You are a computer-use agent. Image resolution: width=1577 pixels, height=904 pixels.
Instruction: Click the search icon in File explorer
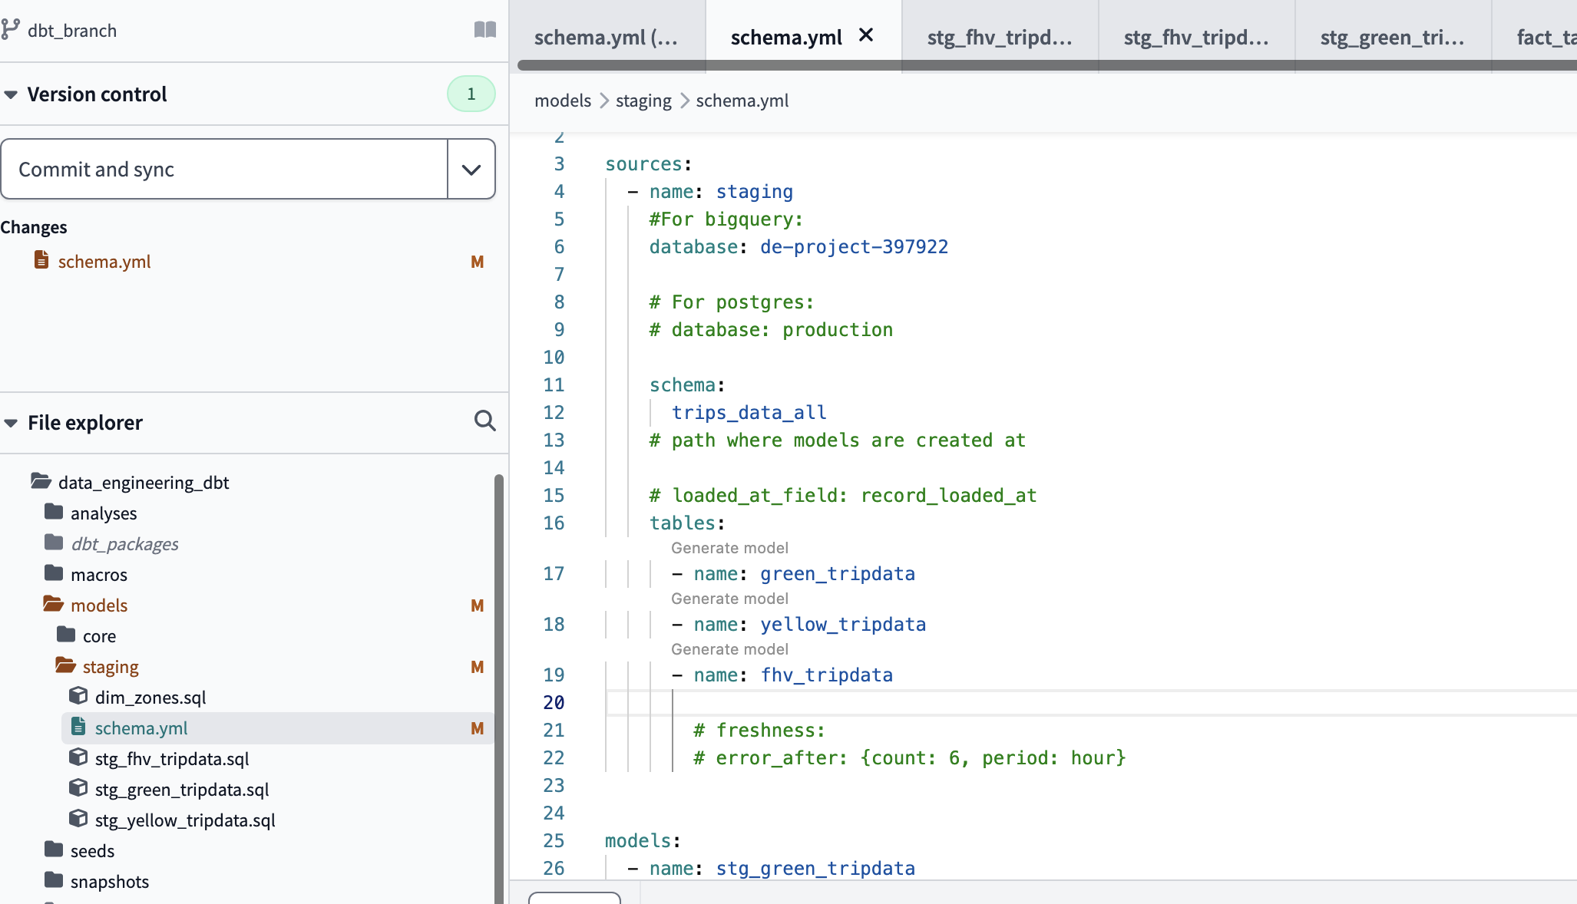coord(484,421)
